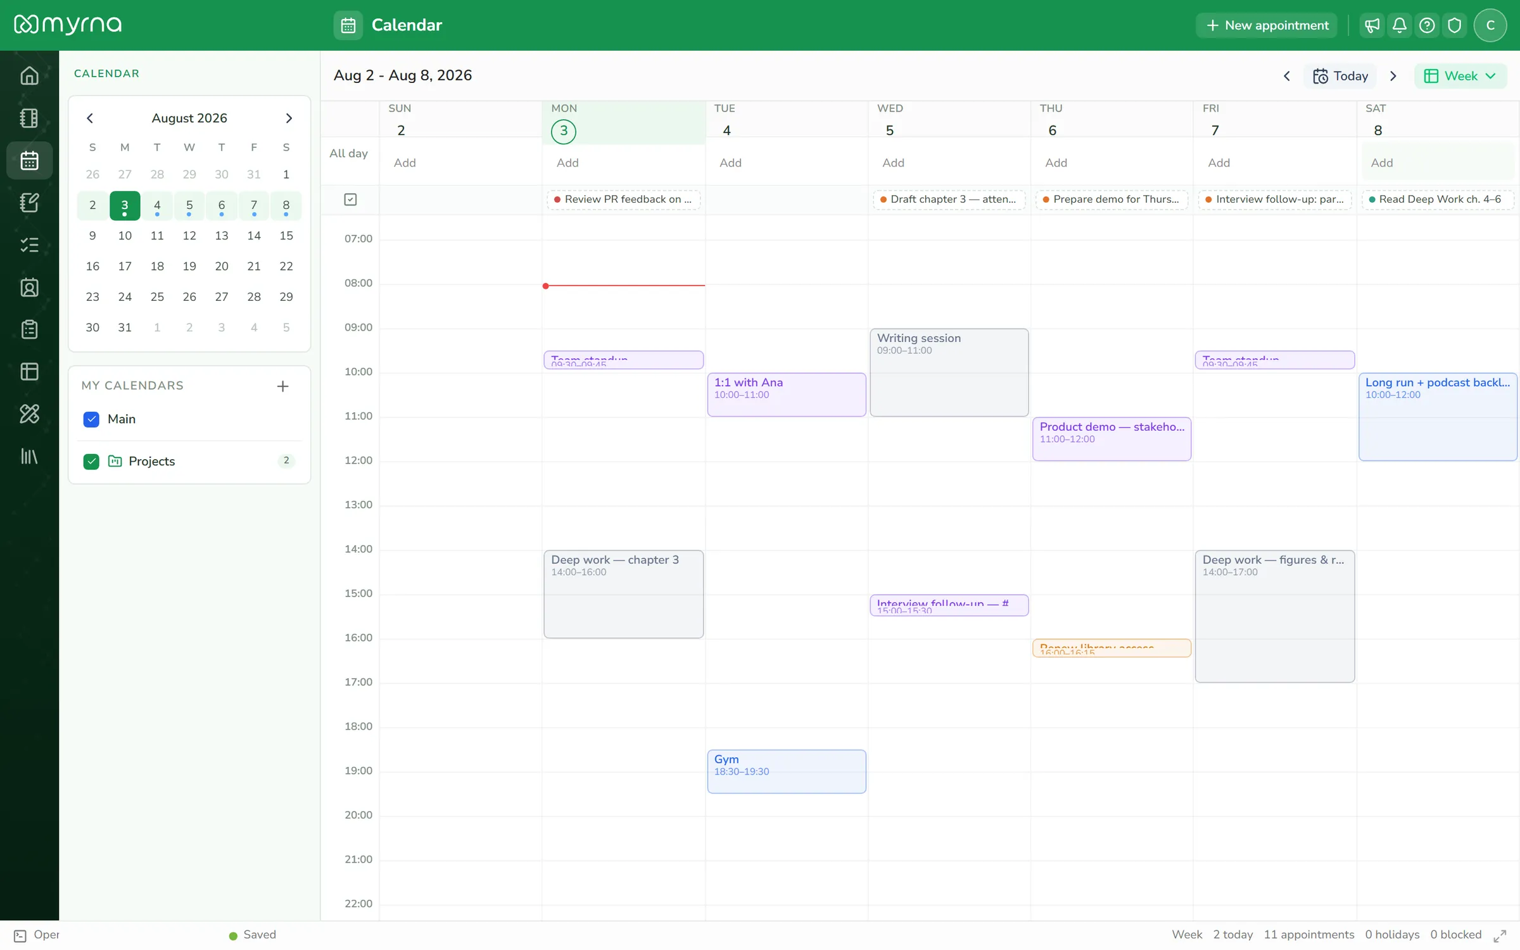
Task: Open the notifications bell
Action: pos(1400,25)
